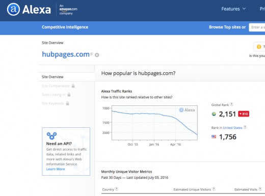Viewport: 265px width, 196px height.
Task: Open hubpages.com external link icon
Action: pos(92,54)
